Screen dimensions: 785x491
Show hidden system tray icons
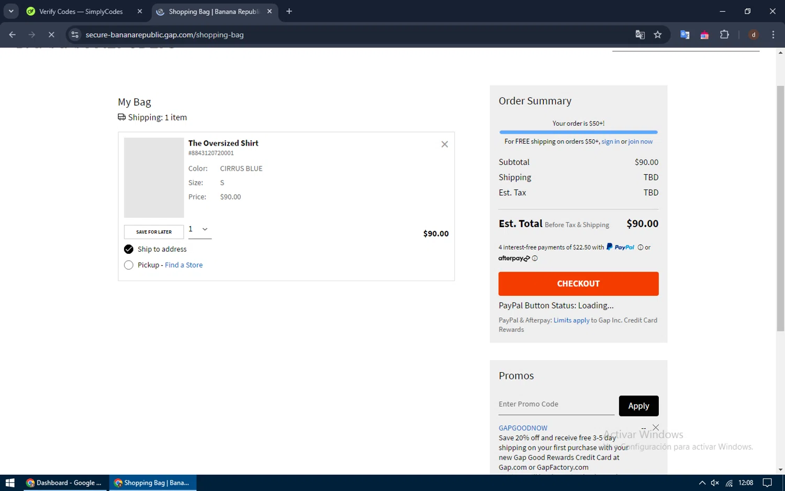[x=702, y=483]
